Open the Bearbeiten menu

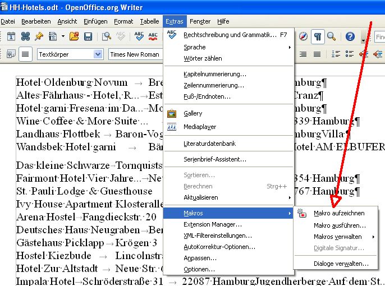36,21
